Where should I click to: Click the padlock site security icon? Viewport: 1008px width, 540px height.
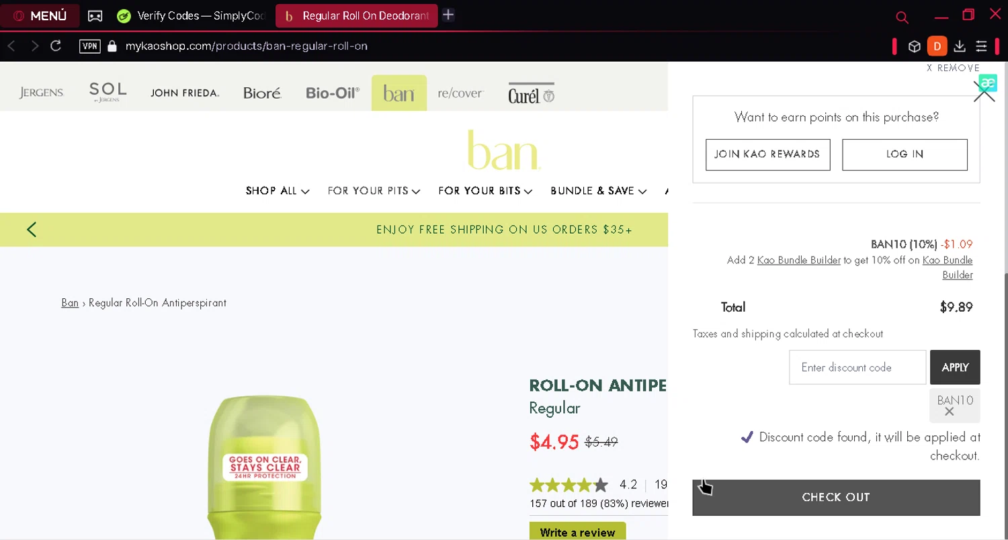click(x=112, y=46)
